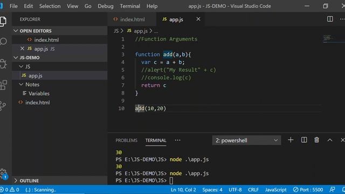Kill the terminal with trash icon

click(316, 140)
